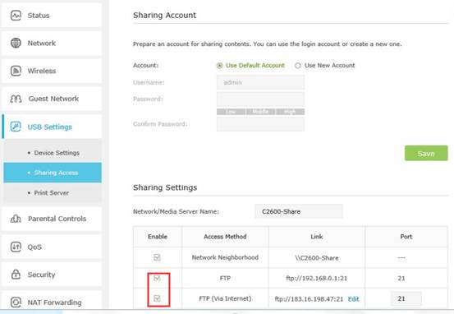Click Edit link for FTP internet address

pyautogui.click(x=353, y=299)
